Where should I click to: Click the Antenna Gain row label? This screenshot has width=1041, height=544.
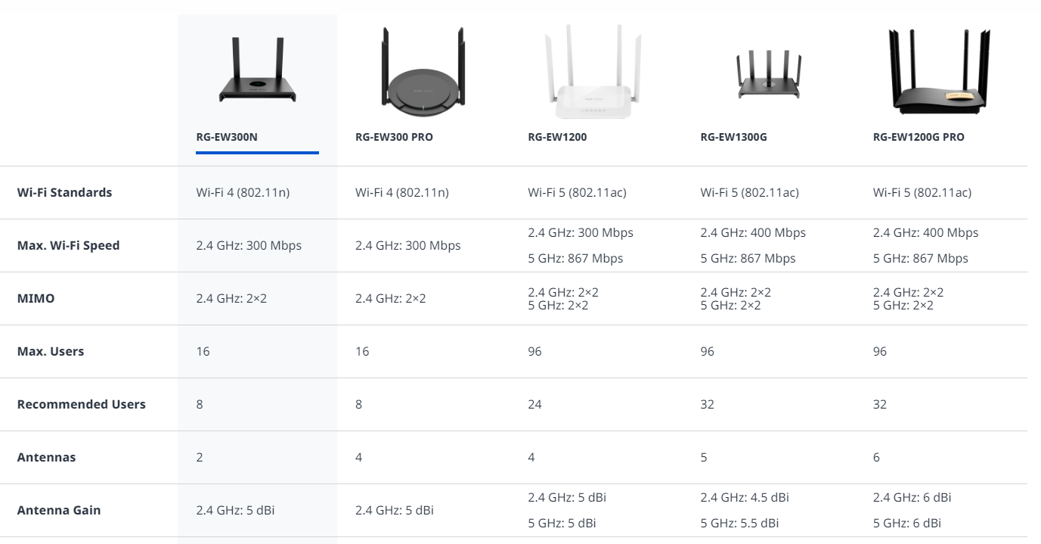tap(59, 510)
